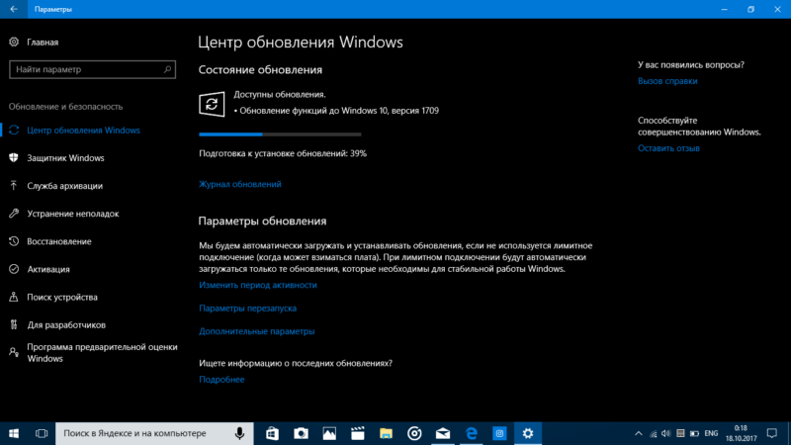The image size is (791, 445).
Task: Click Изменить период активности link
Action: tap(258, 285)
